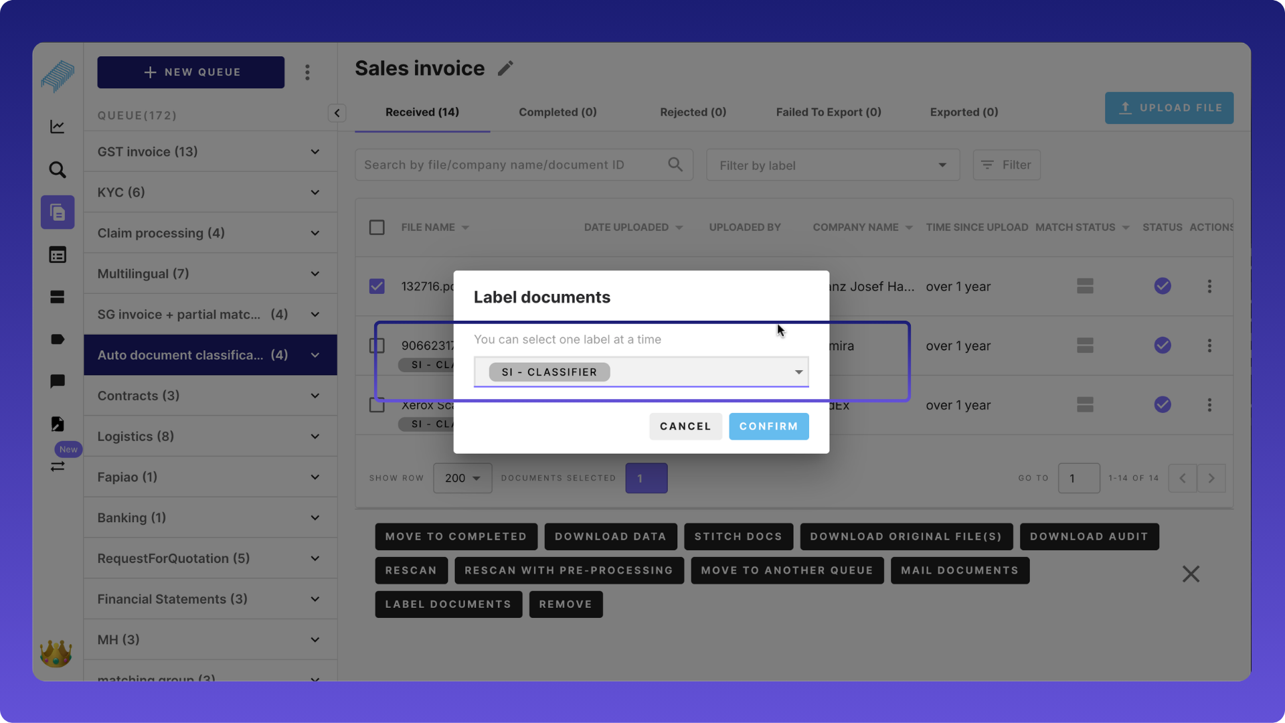Switch to the Rejected (0) tab

[693, 112]
